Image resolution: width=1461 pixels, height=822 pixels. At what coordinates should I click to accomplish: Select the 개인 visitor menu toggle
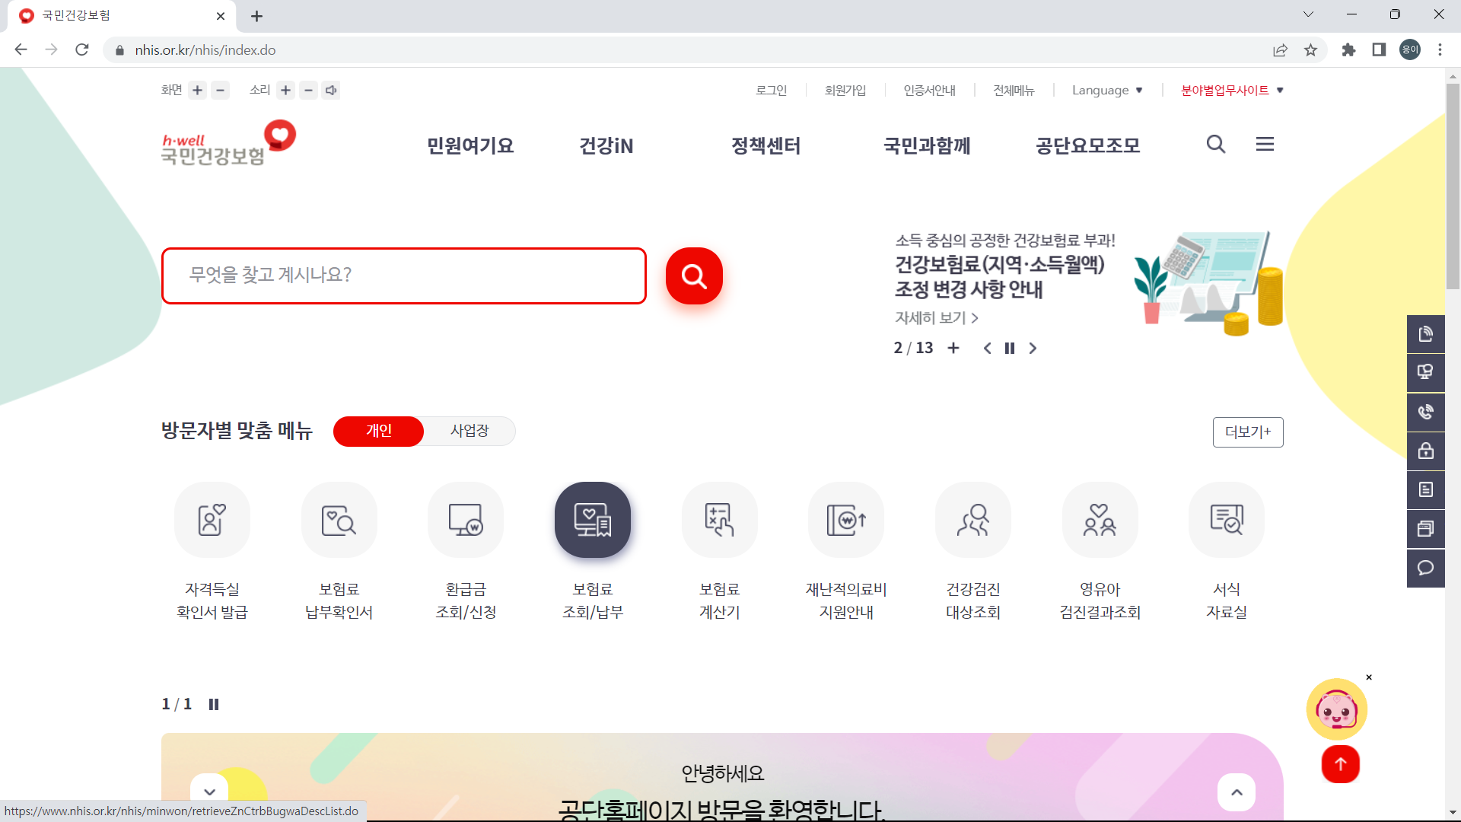(378, 431)
